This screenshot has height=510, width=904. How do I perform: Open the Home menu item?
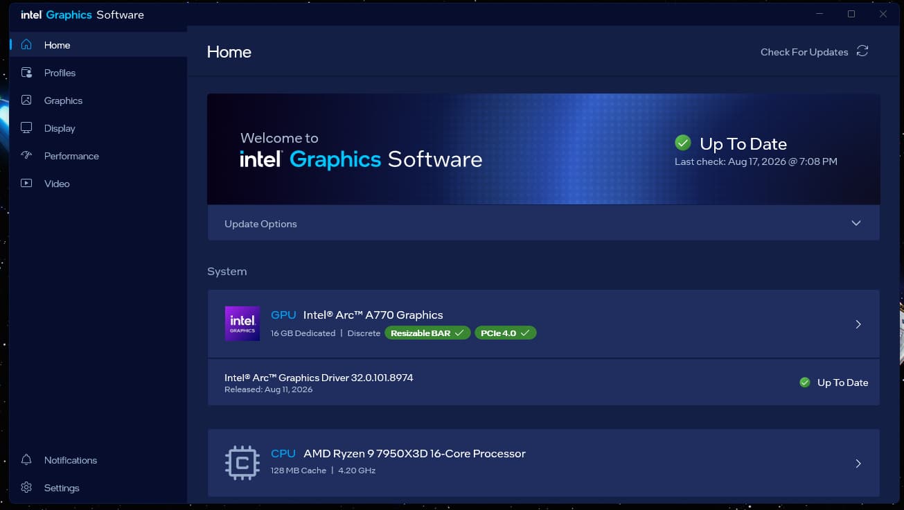pos(98,45)
